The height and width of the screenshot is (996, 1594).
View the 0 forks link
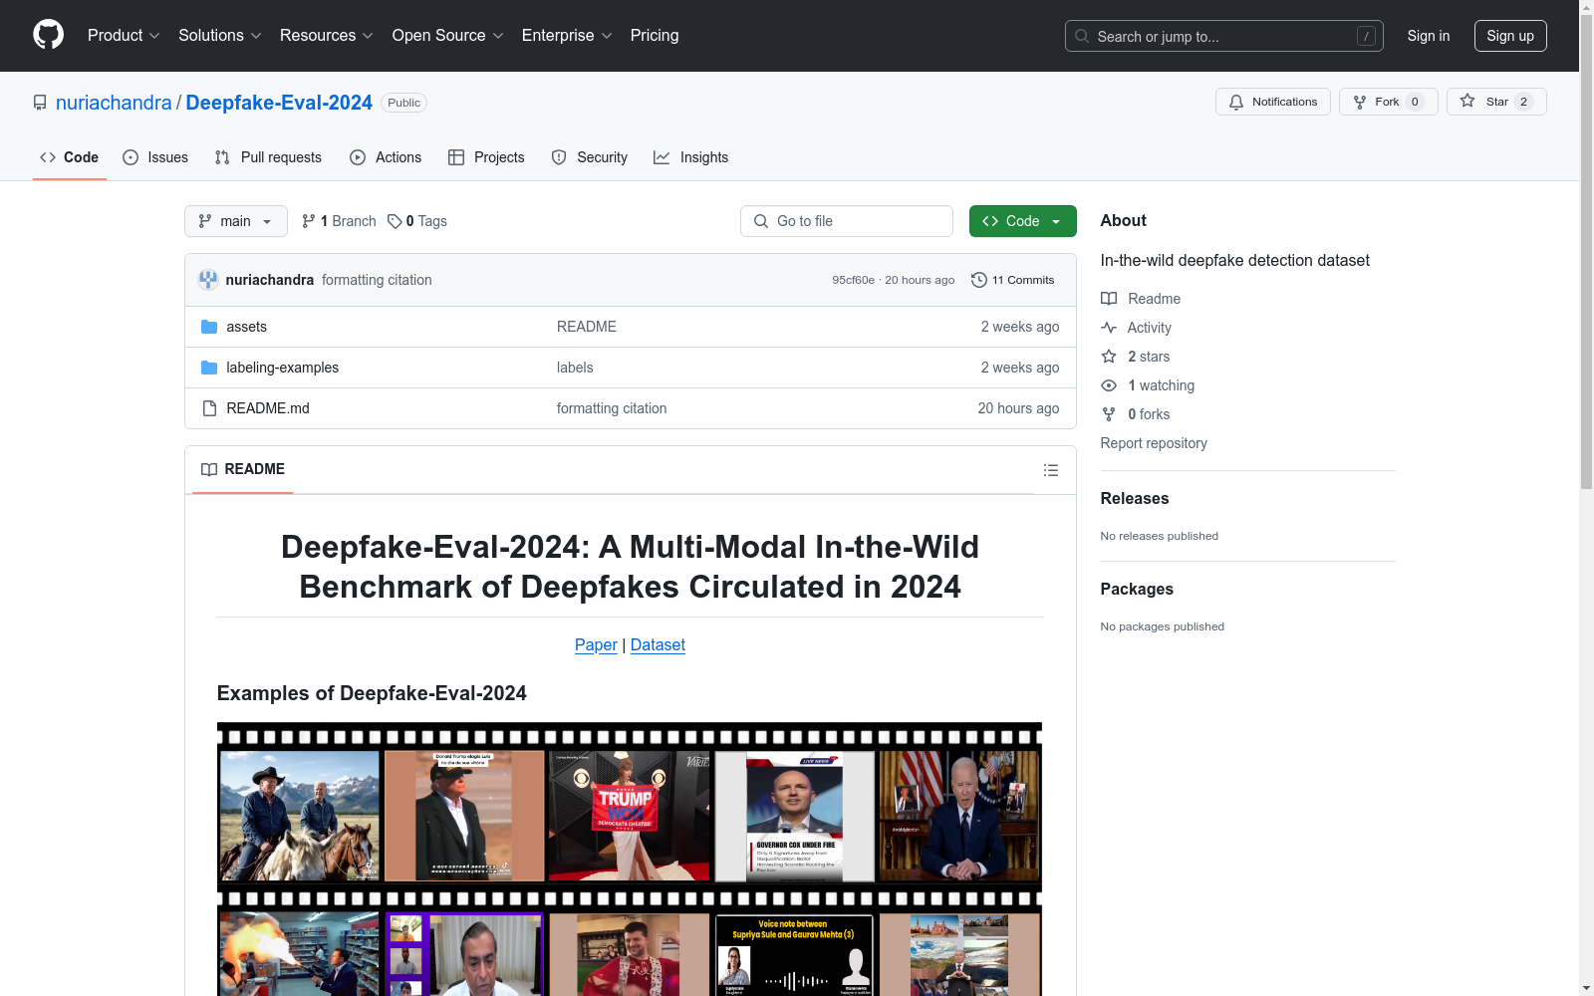click(1136, 414)
